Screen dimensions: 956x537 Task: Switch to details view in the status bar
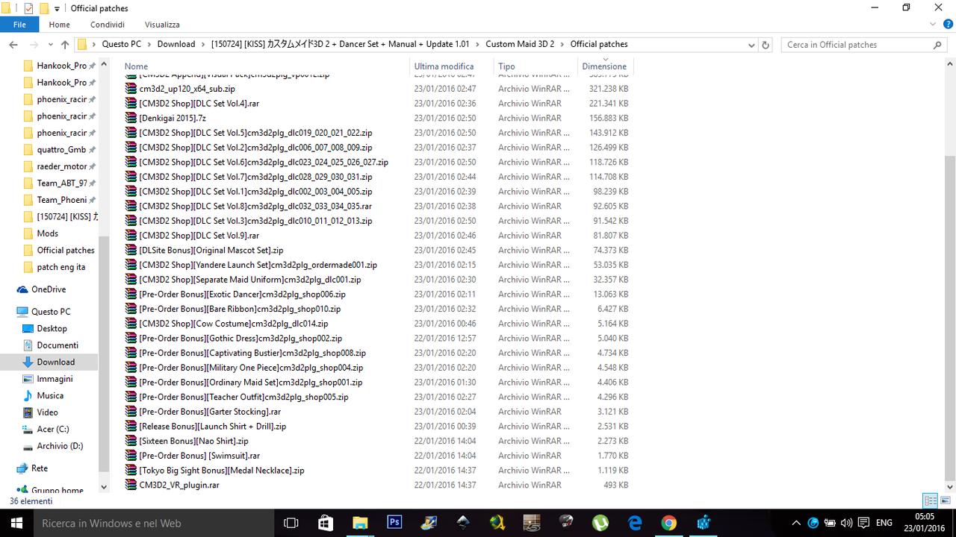[x=930, y=500]
